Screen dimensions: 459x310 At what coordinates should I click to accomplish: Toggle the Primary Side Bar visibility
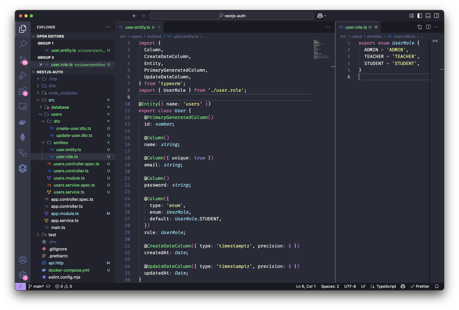[420, 16]
